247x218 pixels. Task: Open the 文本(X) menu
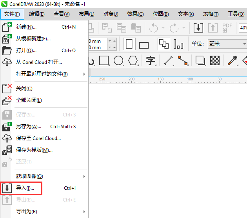pyautogui.click(x=186, y=14)
